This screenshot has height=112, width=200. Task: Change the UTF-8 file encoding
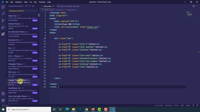(x=177, y=105)
